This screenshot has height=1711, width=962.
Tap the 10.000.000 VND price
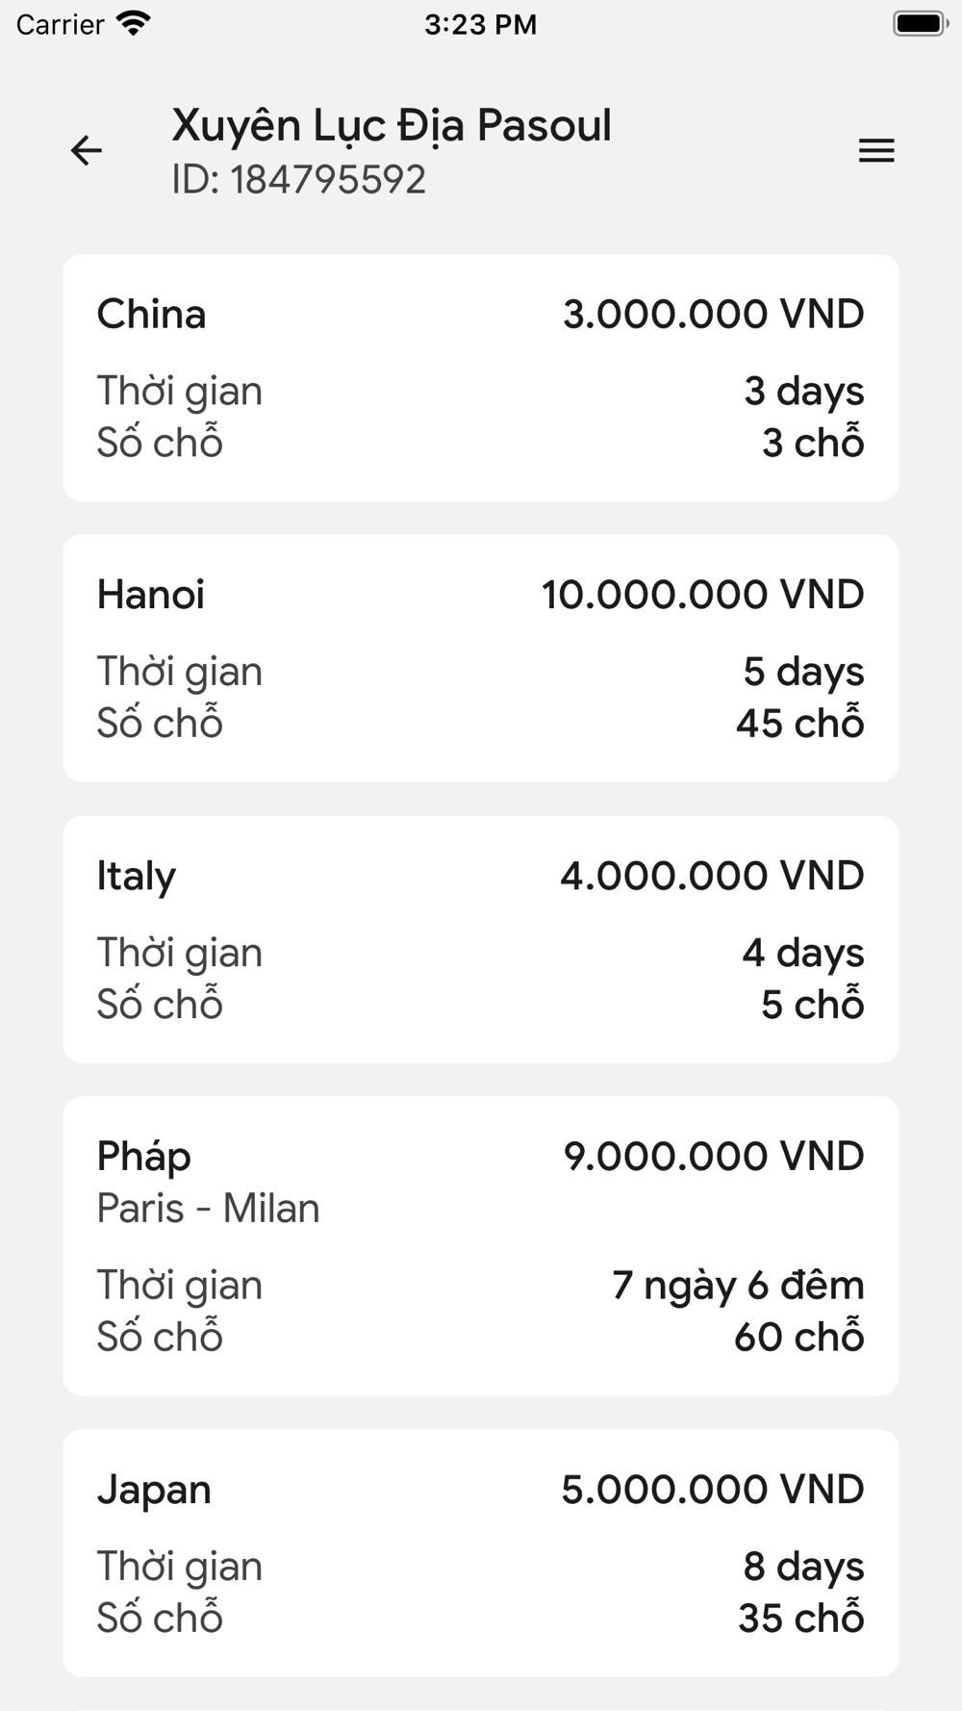703,595
